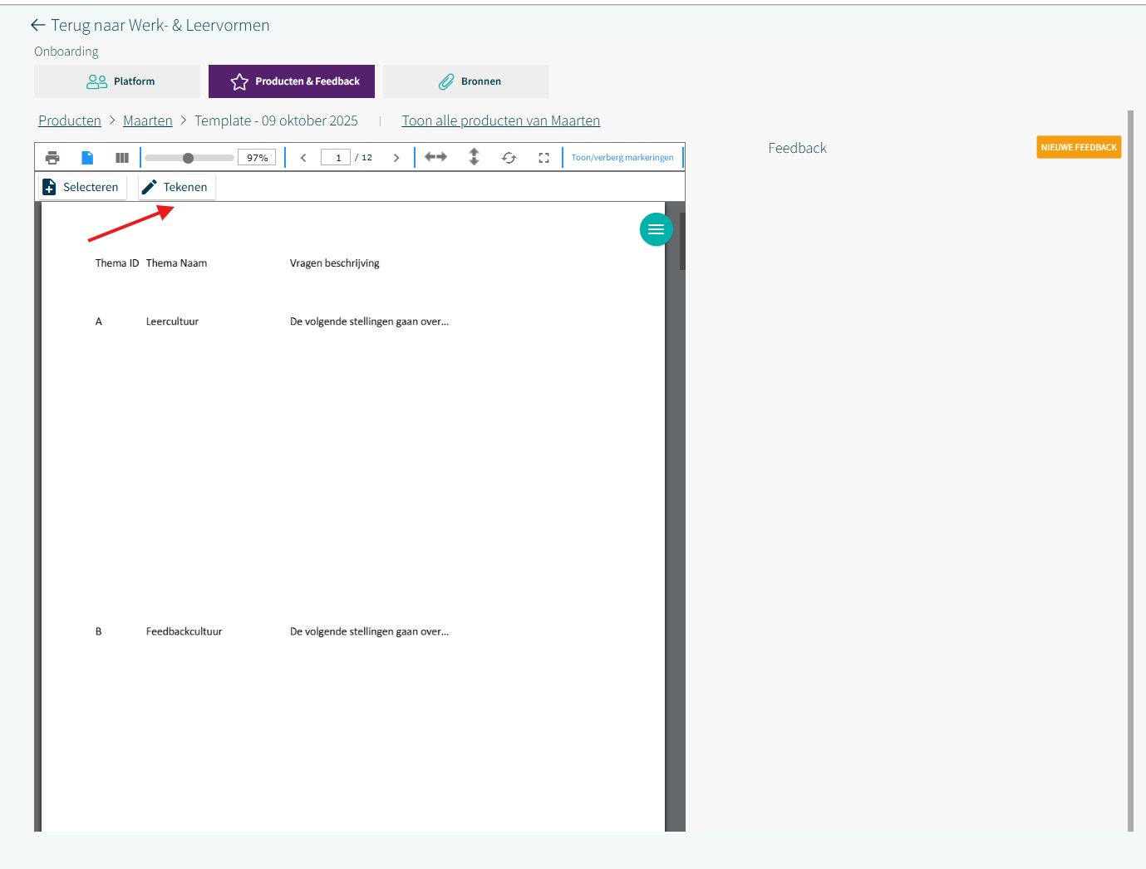Image resolution: width=1146 pixels, height=869 pixels.
Task: Fit document to width icon
Action: 435,157
